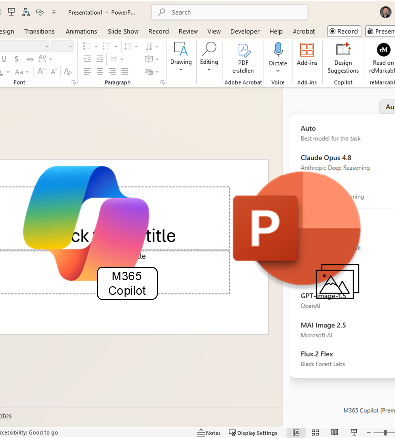395x438 pixels.
Task: Open the add or remove columns menu
Action: coord(117,59)
